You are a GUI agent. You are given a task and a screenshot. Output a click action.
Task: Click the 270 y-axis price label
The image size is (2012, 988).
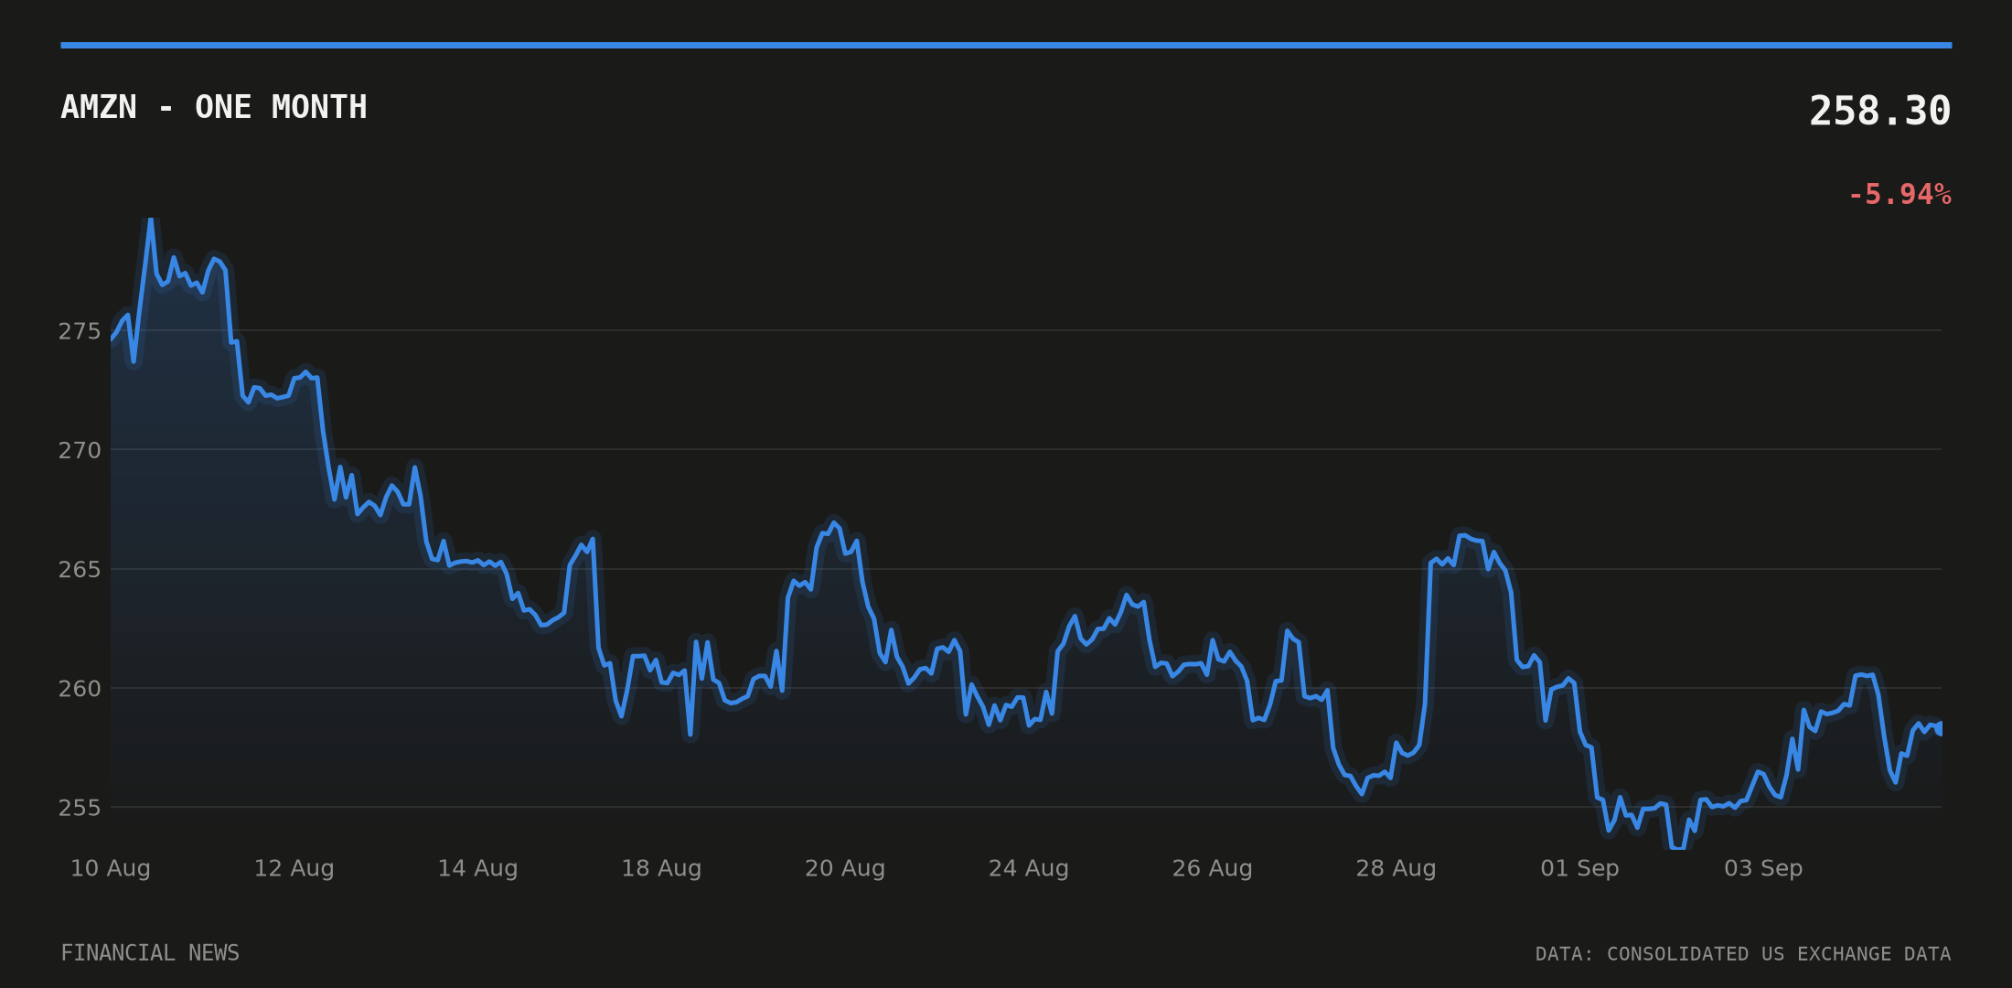pos(80,450)
